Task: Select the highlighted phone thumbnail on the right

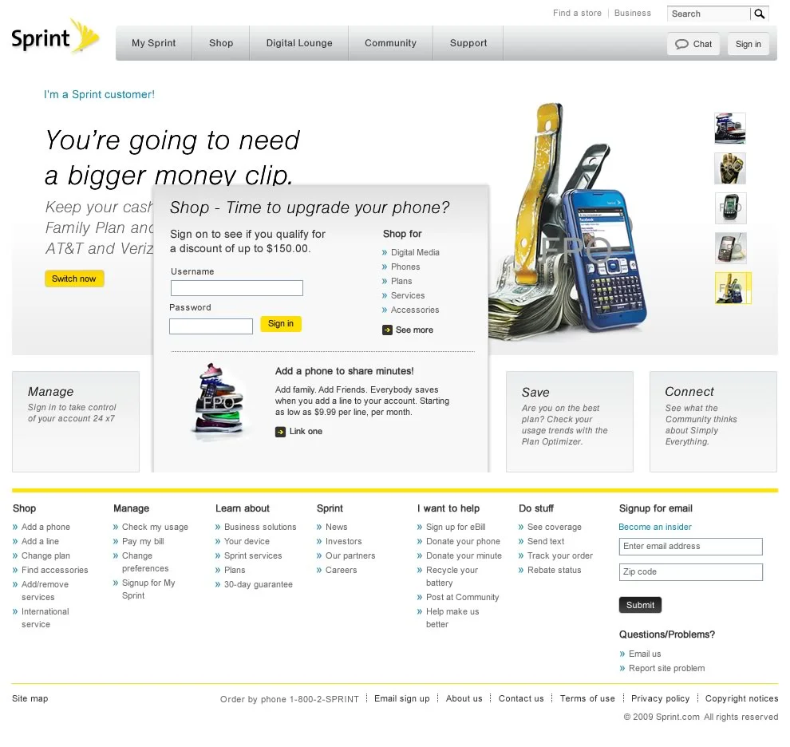Action: 733,288
